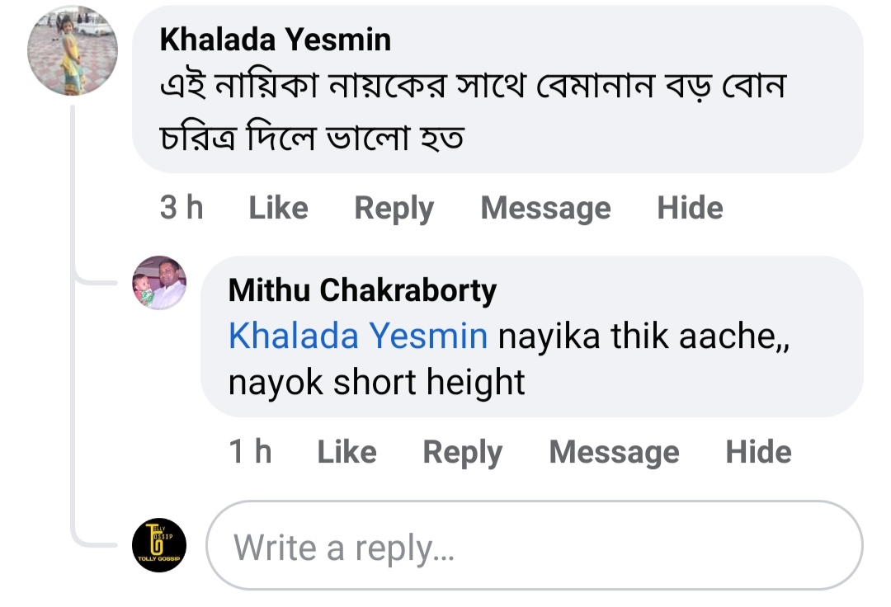Click the 1 h timestamp
Viewport: 891px width, 607px height.
coord(250,452)
